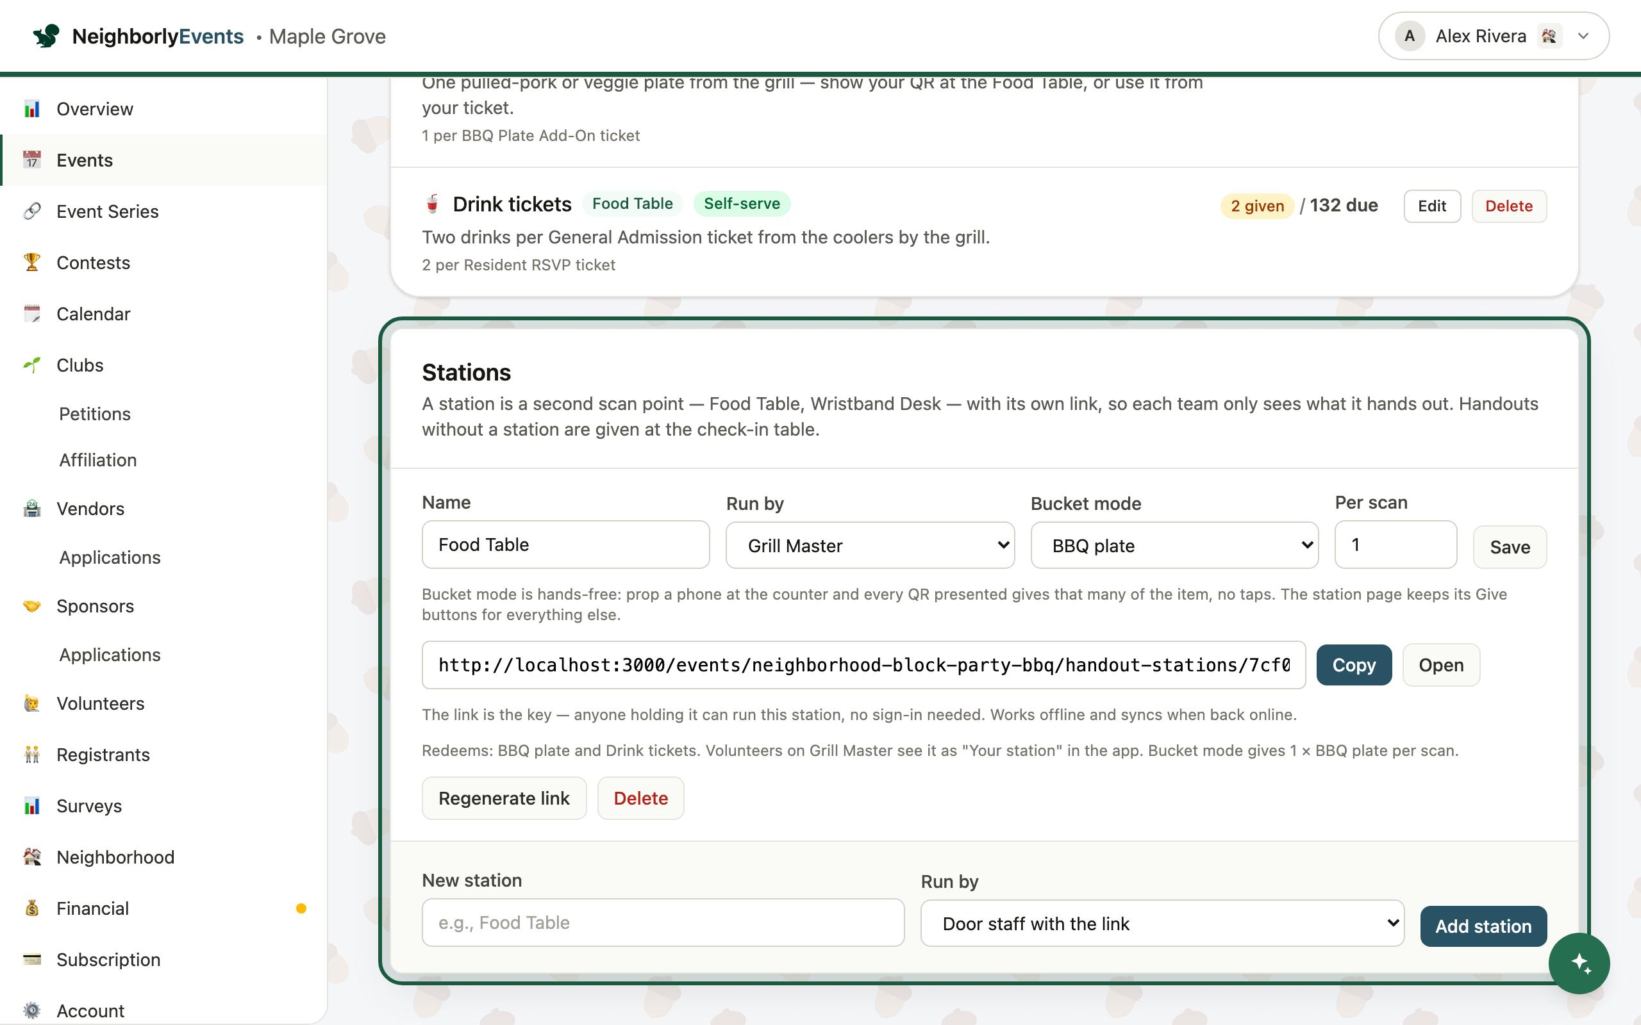The image size is (1641, 1025).
Task: Copy the station link
Action: (x=1353, y=665)
